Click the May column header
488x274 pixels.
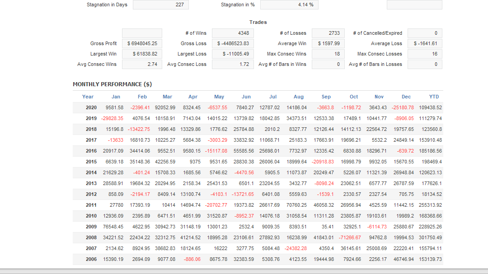pos(219,97)
